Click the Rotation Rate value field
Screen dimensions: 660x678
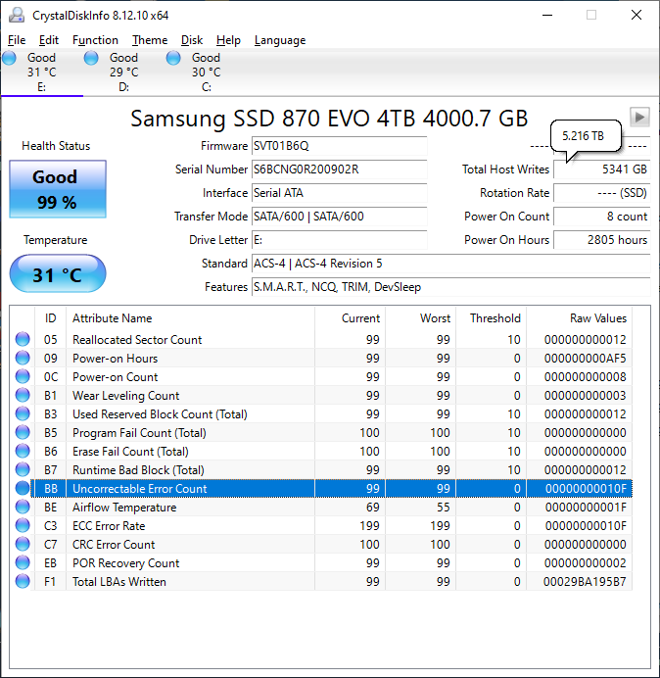tap(601, 193)
